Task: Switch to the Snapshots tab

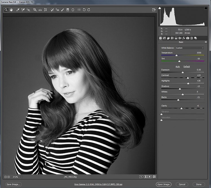Action: click(196, 38)
